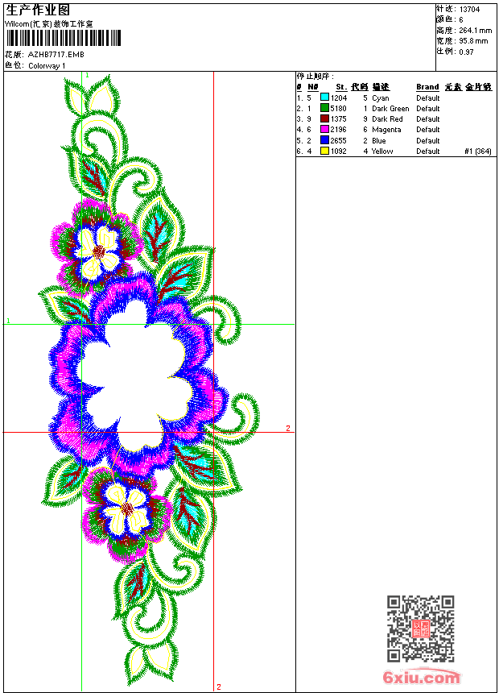The width and height of the screenshot is (499, 693).
Task: Select the 'Dark Green' description text
Action: 390,108
